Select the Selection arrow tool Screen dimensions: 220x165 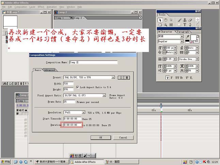[160, 20]
